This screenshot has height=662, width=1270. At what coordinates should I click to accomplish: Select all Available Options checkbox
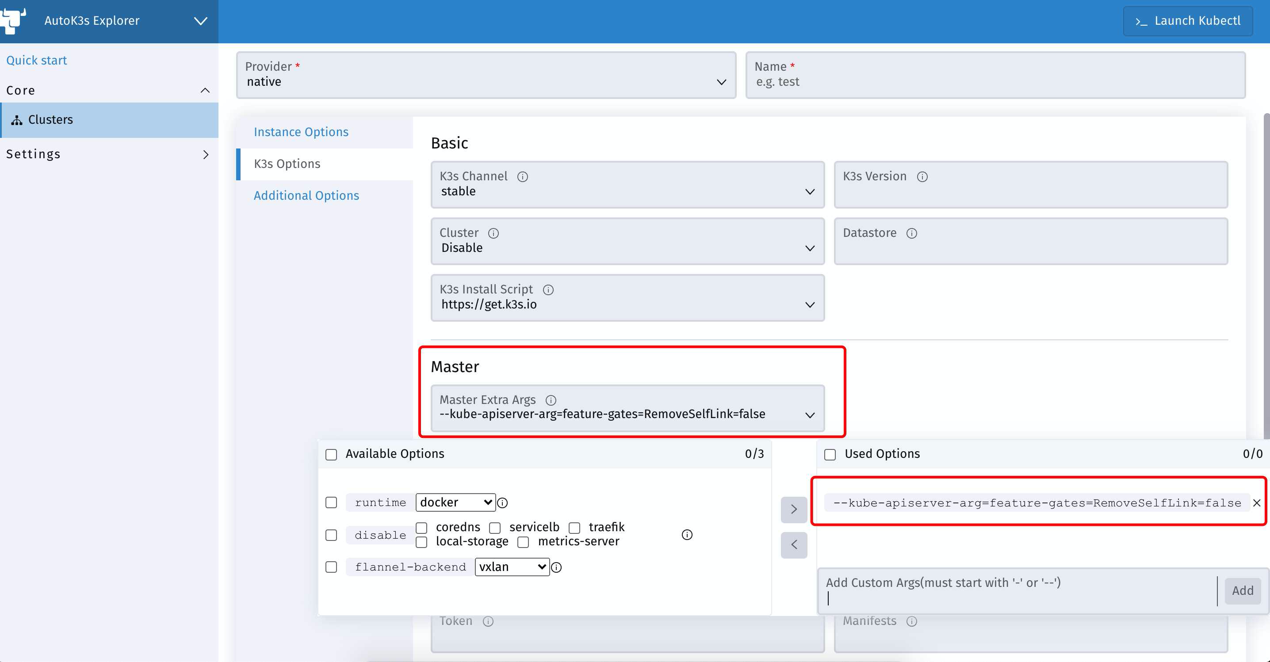coord(331,455)
